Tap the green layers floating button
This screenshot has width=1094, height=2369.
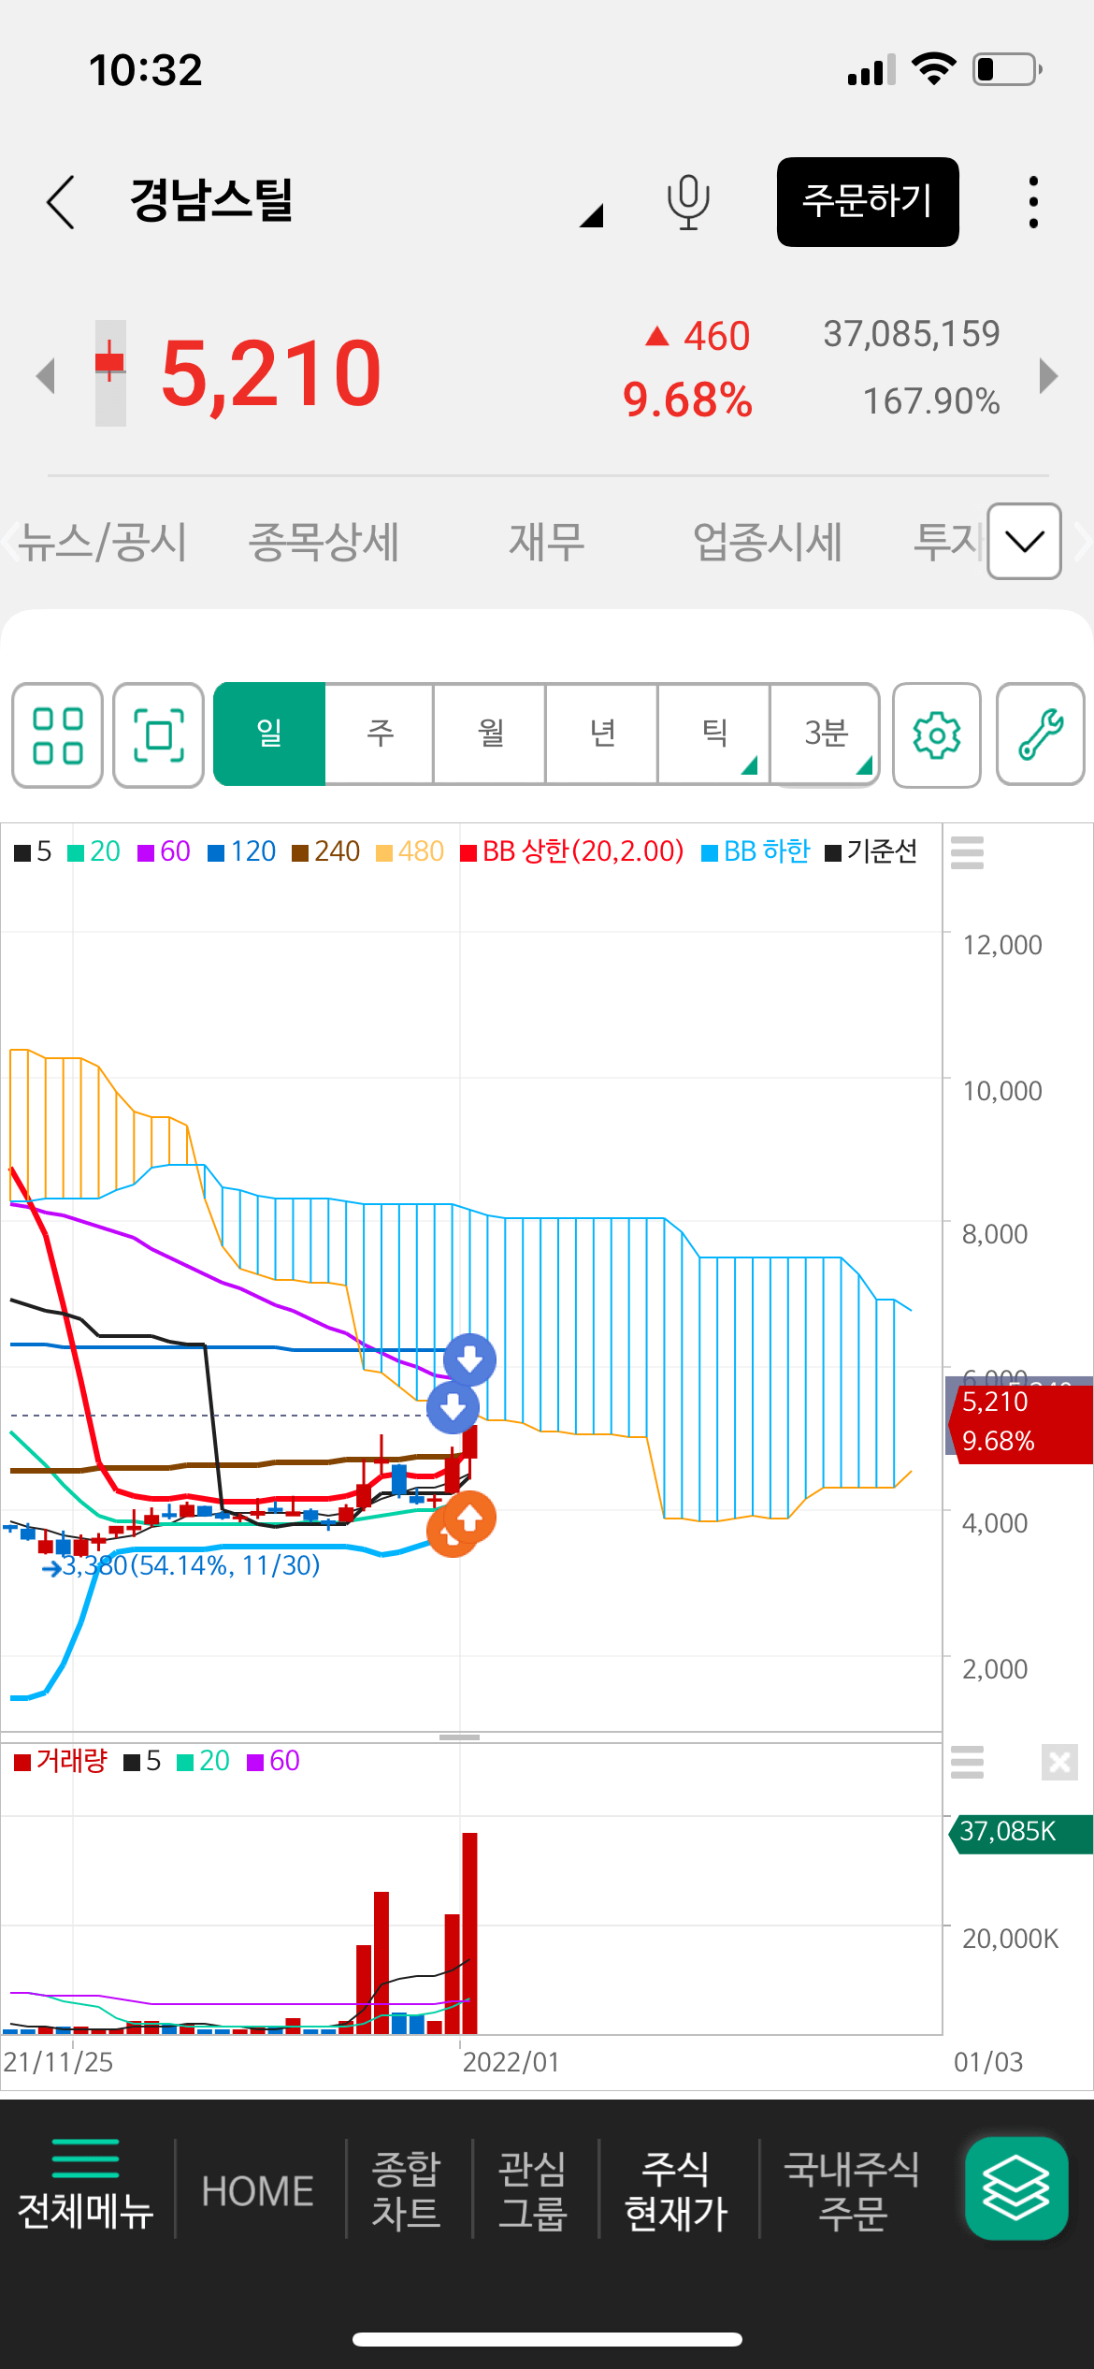coord(1016,2188)
